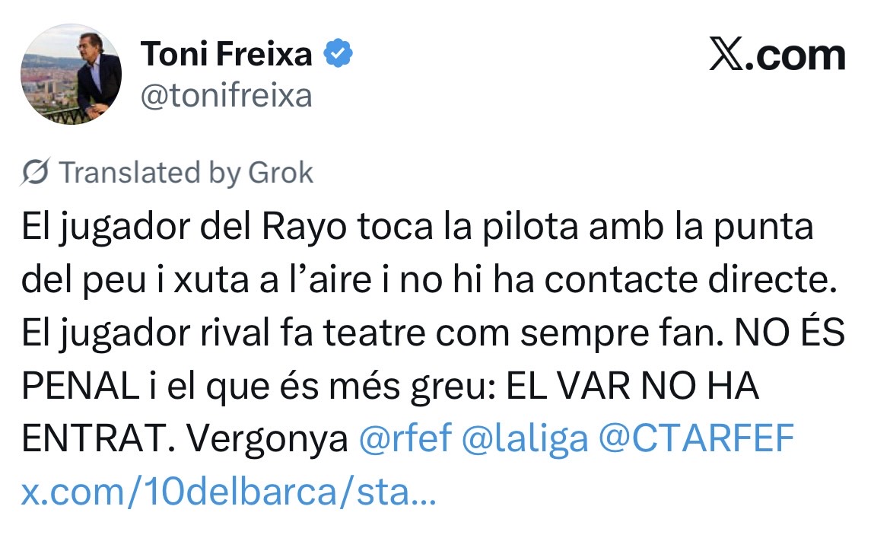Follow the x.com/10delbarca/sta… link

228,492
